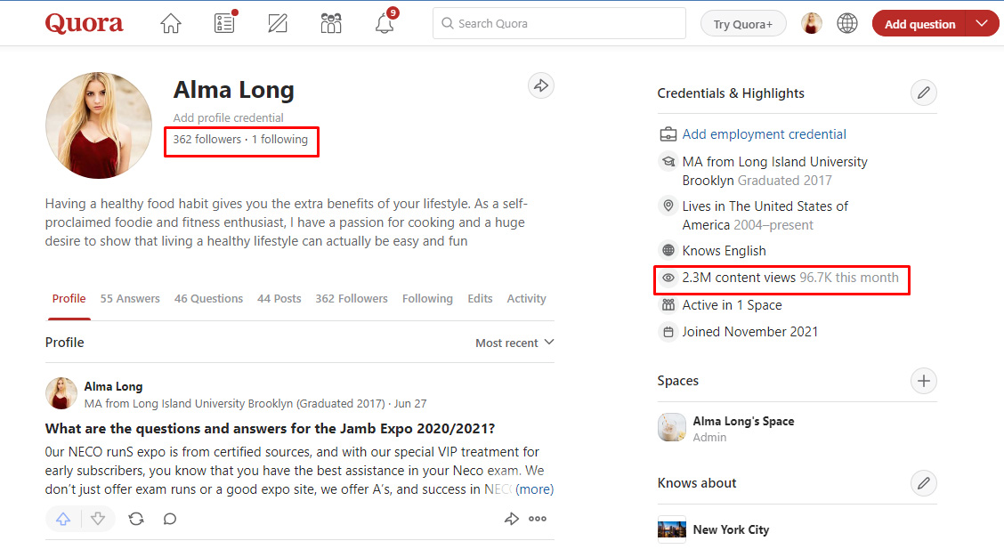Click MA from Long Island University credential
The image size is (1004, 549).
(774, 171)
